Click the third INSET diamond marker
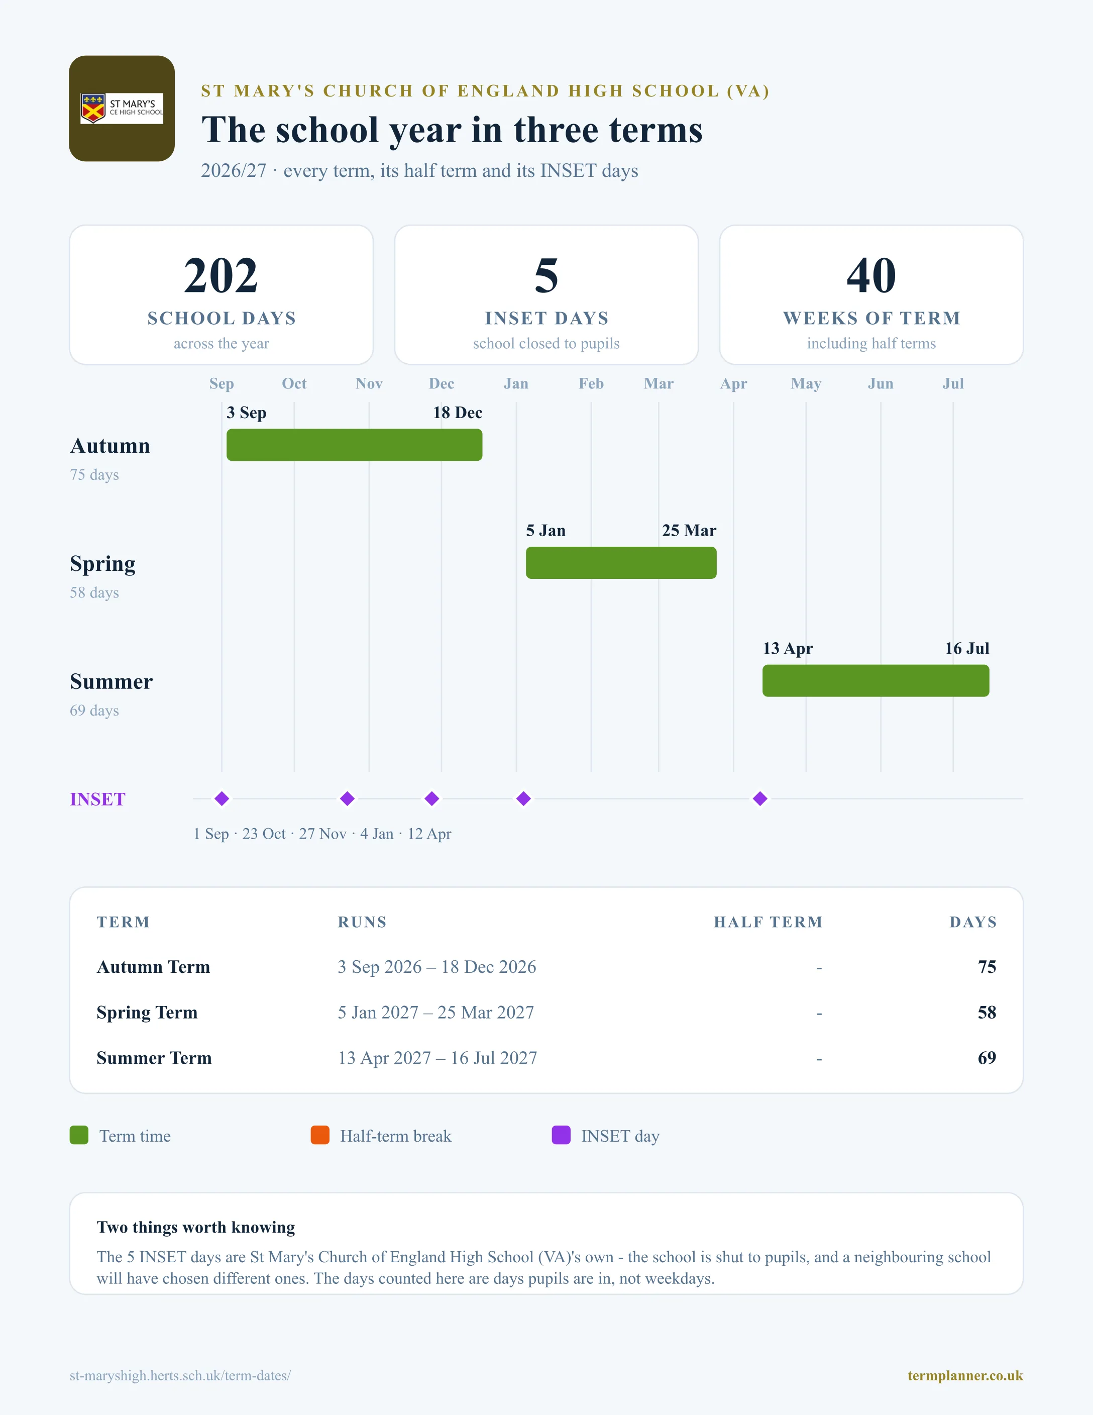The width and height of the screenshot is (1093, 1415). pos(432,798)
